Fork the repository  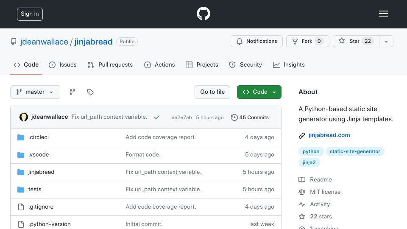[x=308, y=41]
